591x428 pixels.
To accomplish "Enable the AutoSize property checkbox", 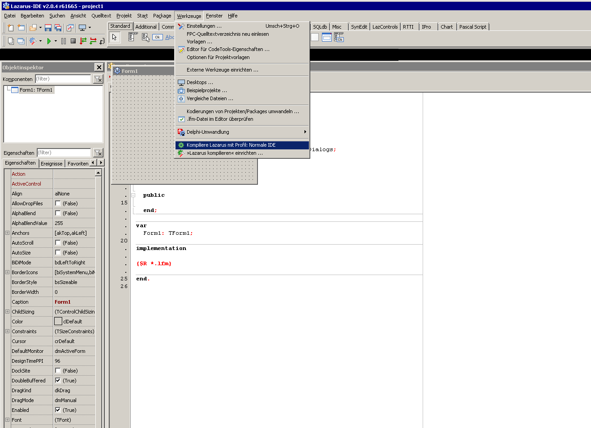I will coord(58,253).
